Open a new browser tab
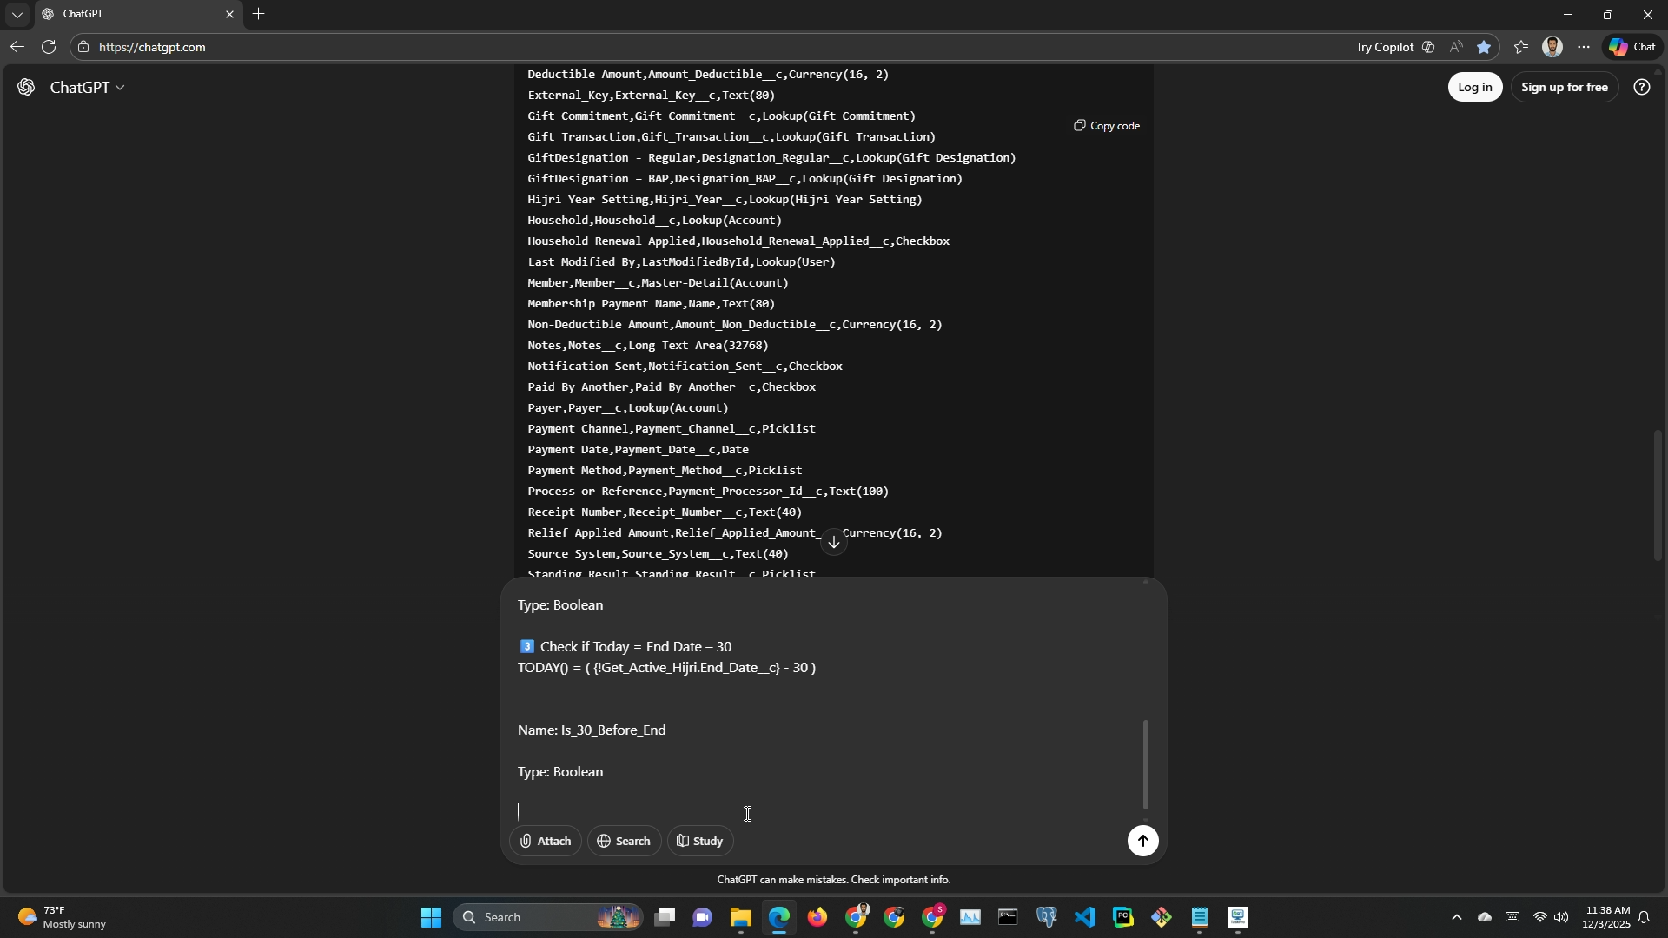This screenshot has width=1668, height=938. [258, 15]
